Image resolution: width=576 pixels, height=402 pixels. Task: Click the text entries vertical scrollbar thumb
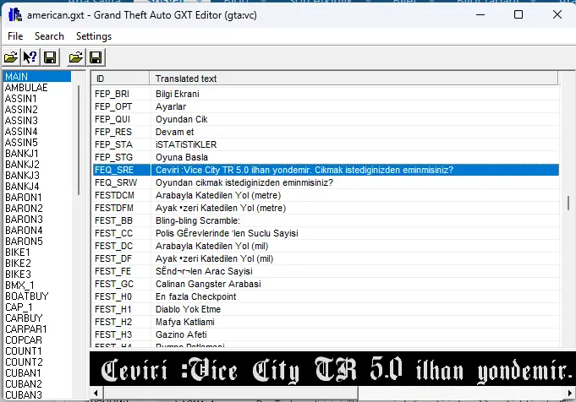coord(568,203)
